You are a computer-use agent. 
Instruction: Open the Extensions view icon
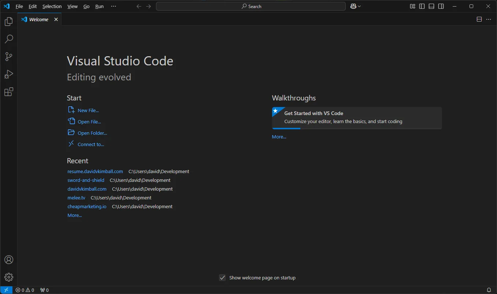click(8, 92)
